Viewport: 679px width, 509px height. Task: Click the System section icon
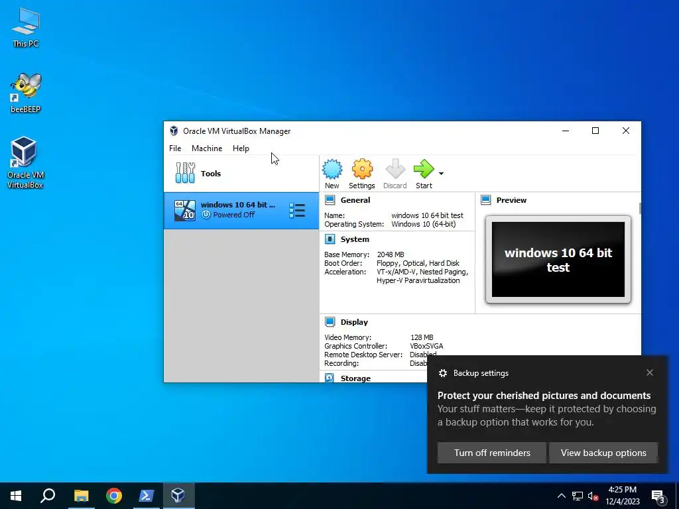tap(330, 239)
